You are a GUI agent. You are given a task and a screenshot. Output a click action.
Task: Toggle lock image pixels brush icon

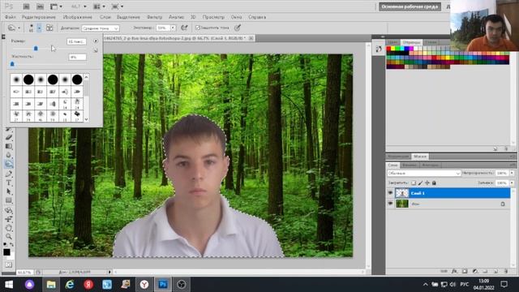tap(420, 182)
